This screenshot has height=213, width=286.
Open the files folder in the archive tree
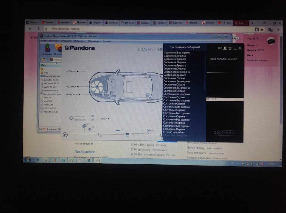pos(45,73)
